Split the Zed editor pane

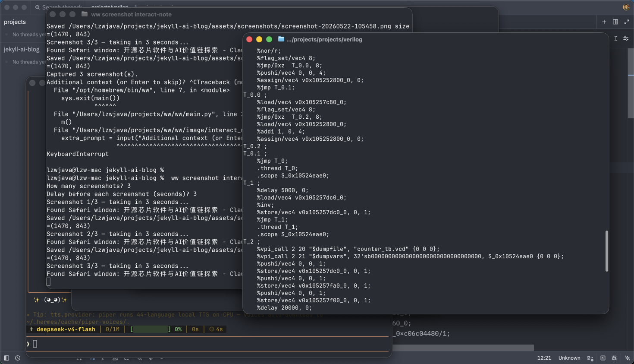tap(615, 22)
